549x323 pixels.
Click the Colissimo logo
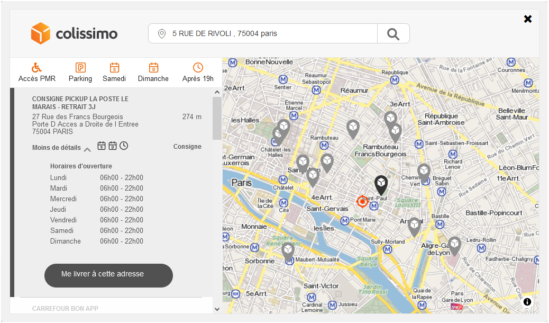point(74,34)
